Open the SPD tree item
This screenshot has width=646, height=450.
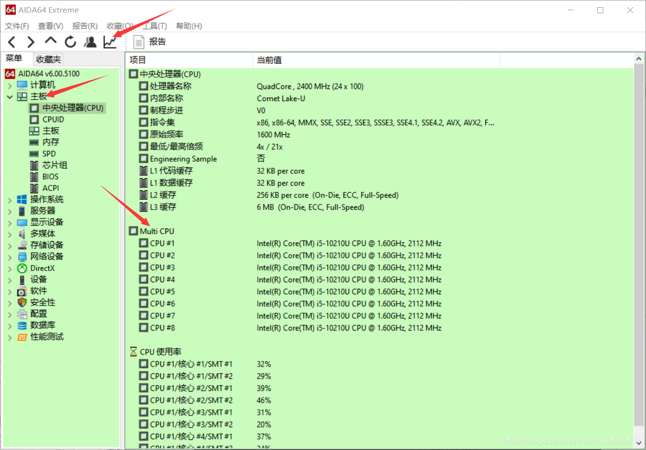(x=49, y=154)
